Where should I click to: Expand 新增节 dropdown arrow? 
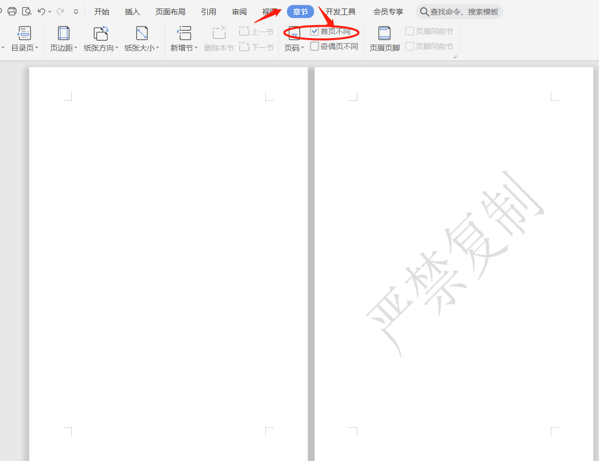196,48
